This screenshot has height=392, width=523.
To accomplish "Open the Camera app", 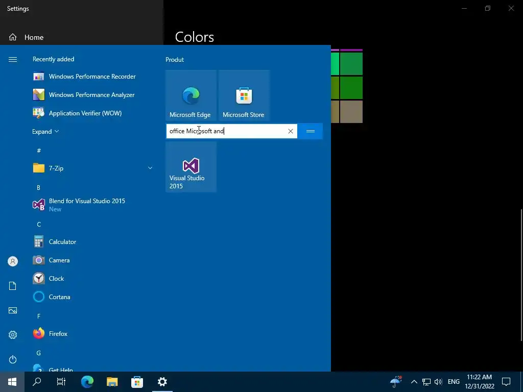I will (93, 260).
